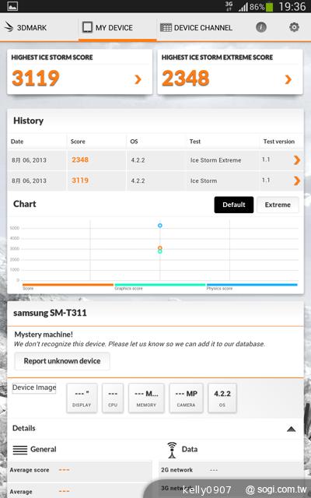Image resolution: width=311 pixels, height=498 pixels.
Task: Tap the orange Score legend bar
Action: click(68, 285)
